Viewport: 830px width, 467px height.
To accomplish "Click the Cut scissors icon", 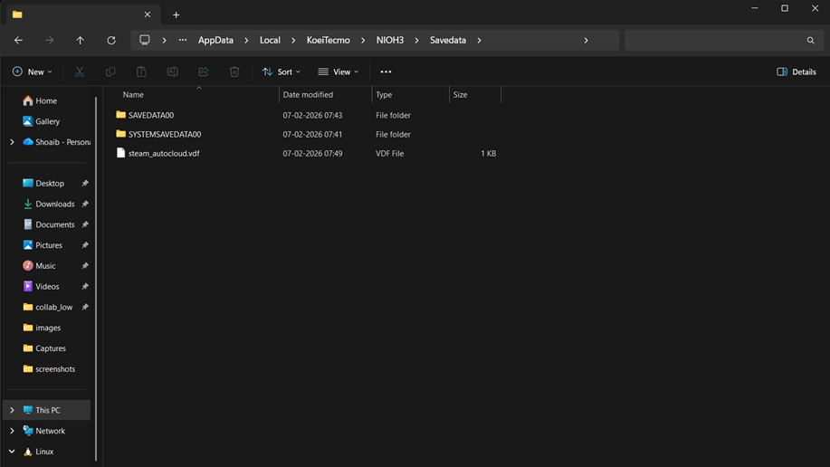I will [80, 71].
